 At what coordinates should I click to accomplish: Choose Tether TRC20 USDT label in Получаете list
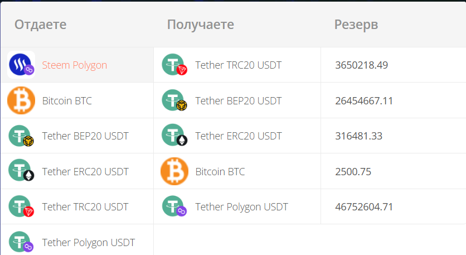pos(239,65)
